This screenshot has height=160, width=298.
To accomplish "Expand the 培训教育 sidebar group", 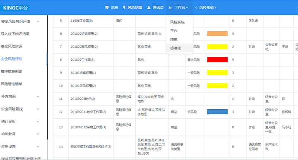I will click(38, 134).
